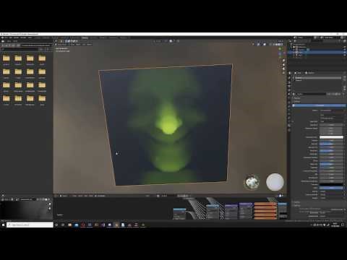347x260 pixels.
Task: Click the pan view hand icon
Action: pos(283,64)
